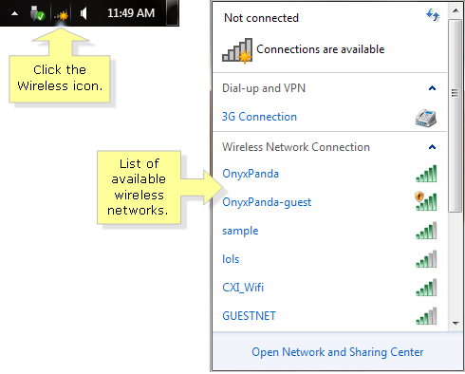Select the OnyxPanda wireless network

330,174
